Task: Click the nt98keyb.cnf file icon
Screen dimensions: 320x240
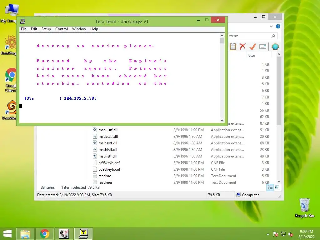Action: pos(95,162)
